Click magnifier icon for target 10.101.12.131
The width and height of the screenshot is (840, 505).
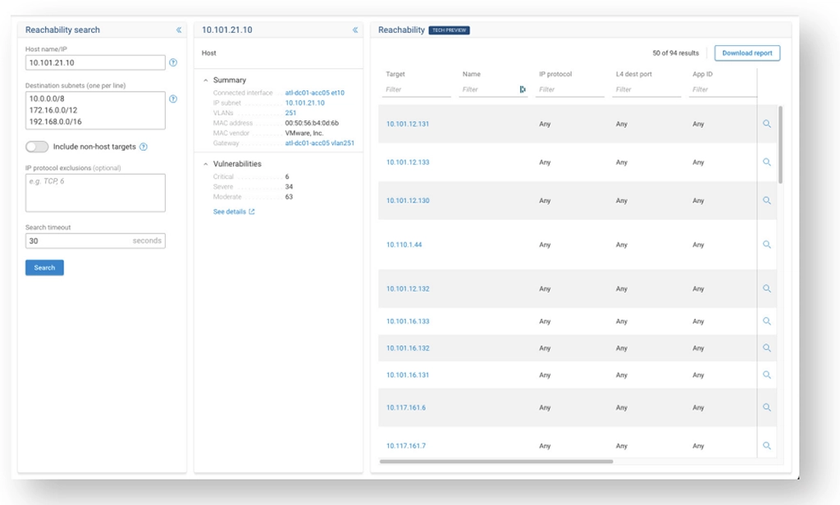coord(767,124)
